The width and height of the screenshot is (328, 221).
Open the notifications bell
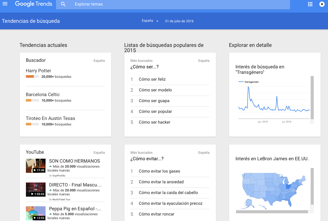tap(322, 4)
